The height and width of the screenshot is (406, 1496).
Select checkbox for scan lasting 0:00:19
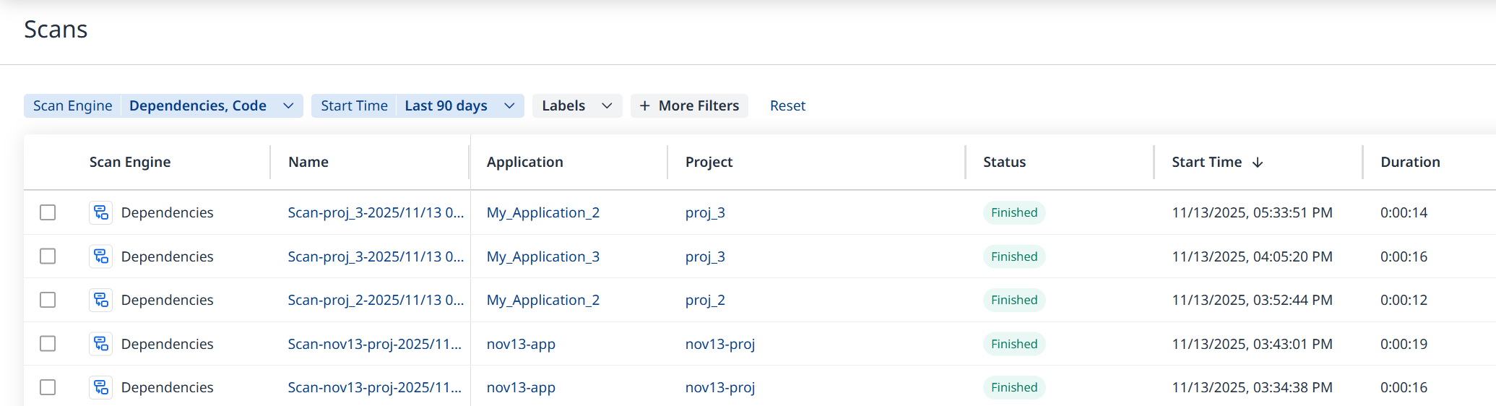(48, 344)
